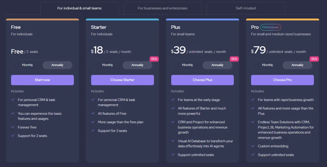
Task: Click checkmark beside 'Custom embedding'
Action: pos(253,146)
